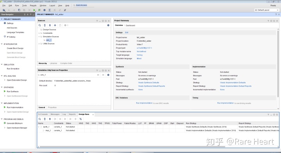Viewport: 281px width, 153px height.
Task: Expand the Constraints tree node
Action: tap(39, 33)
